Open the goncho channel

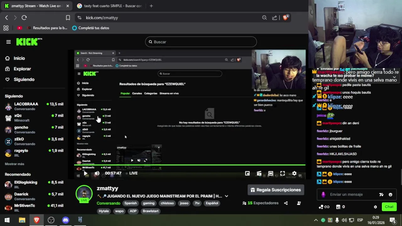[x=34, y=129]
